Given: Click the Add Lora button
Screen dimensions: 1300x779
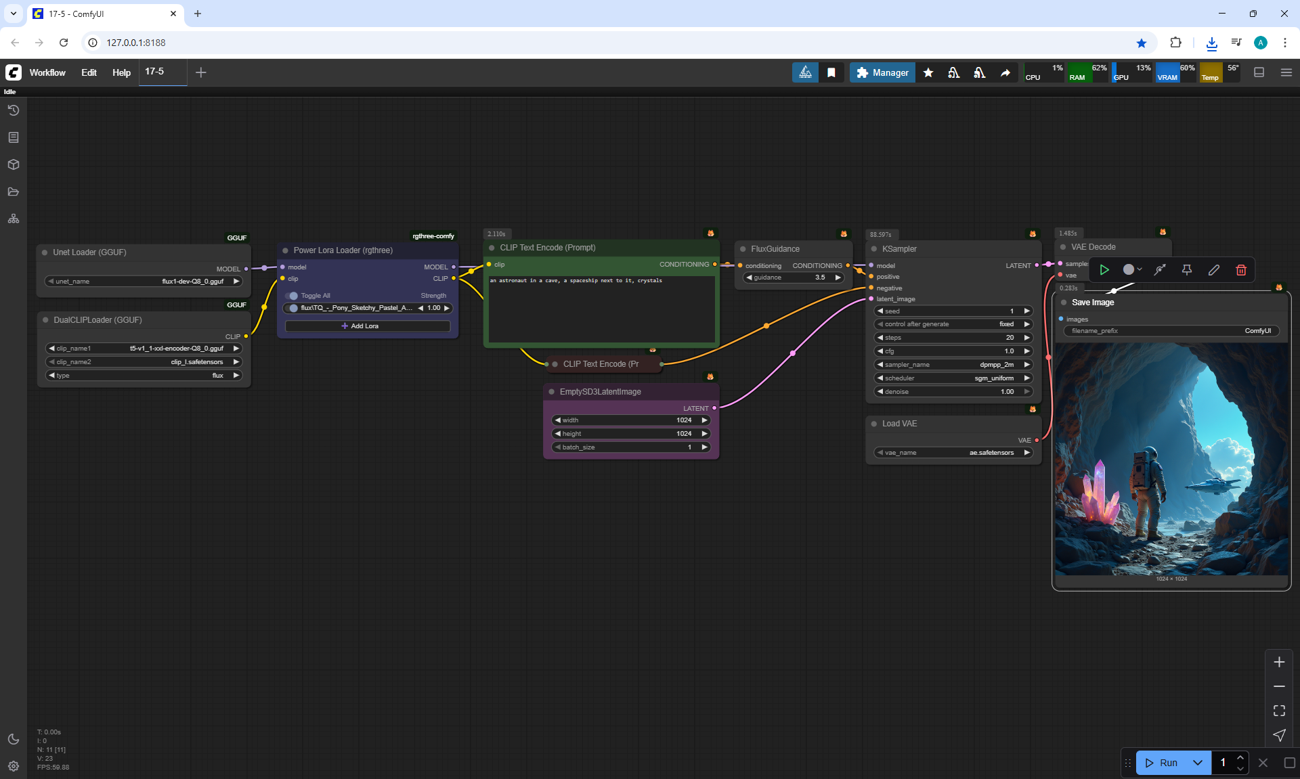Looking at the screenshot, I should [368, 326].
